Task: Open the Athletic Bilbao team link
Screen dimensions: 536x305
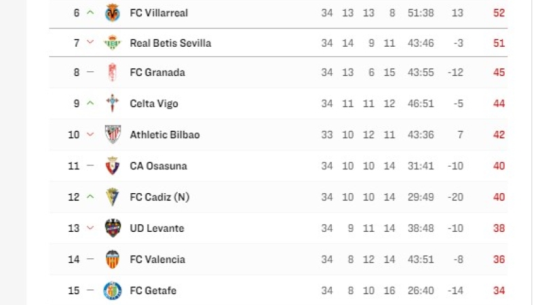Action: (x=165, y=135)
